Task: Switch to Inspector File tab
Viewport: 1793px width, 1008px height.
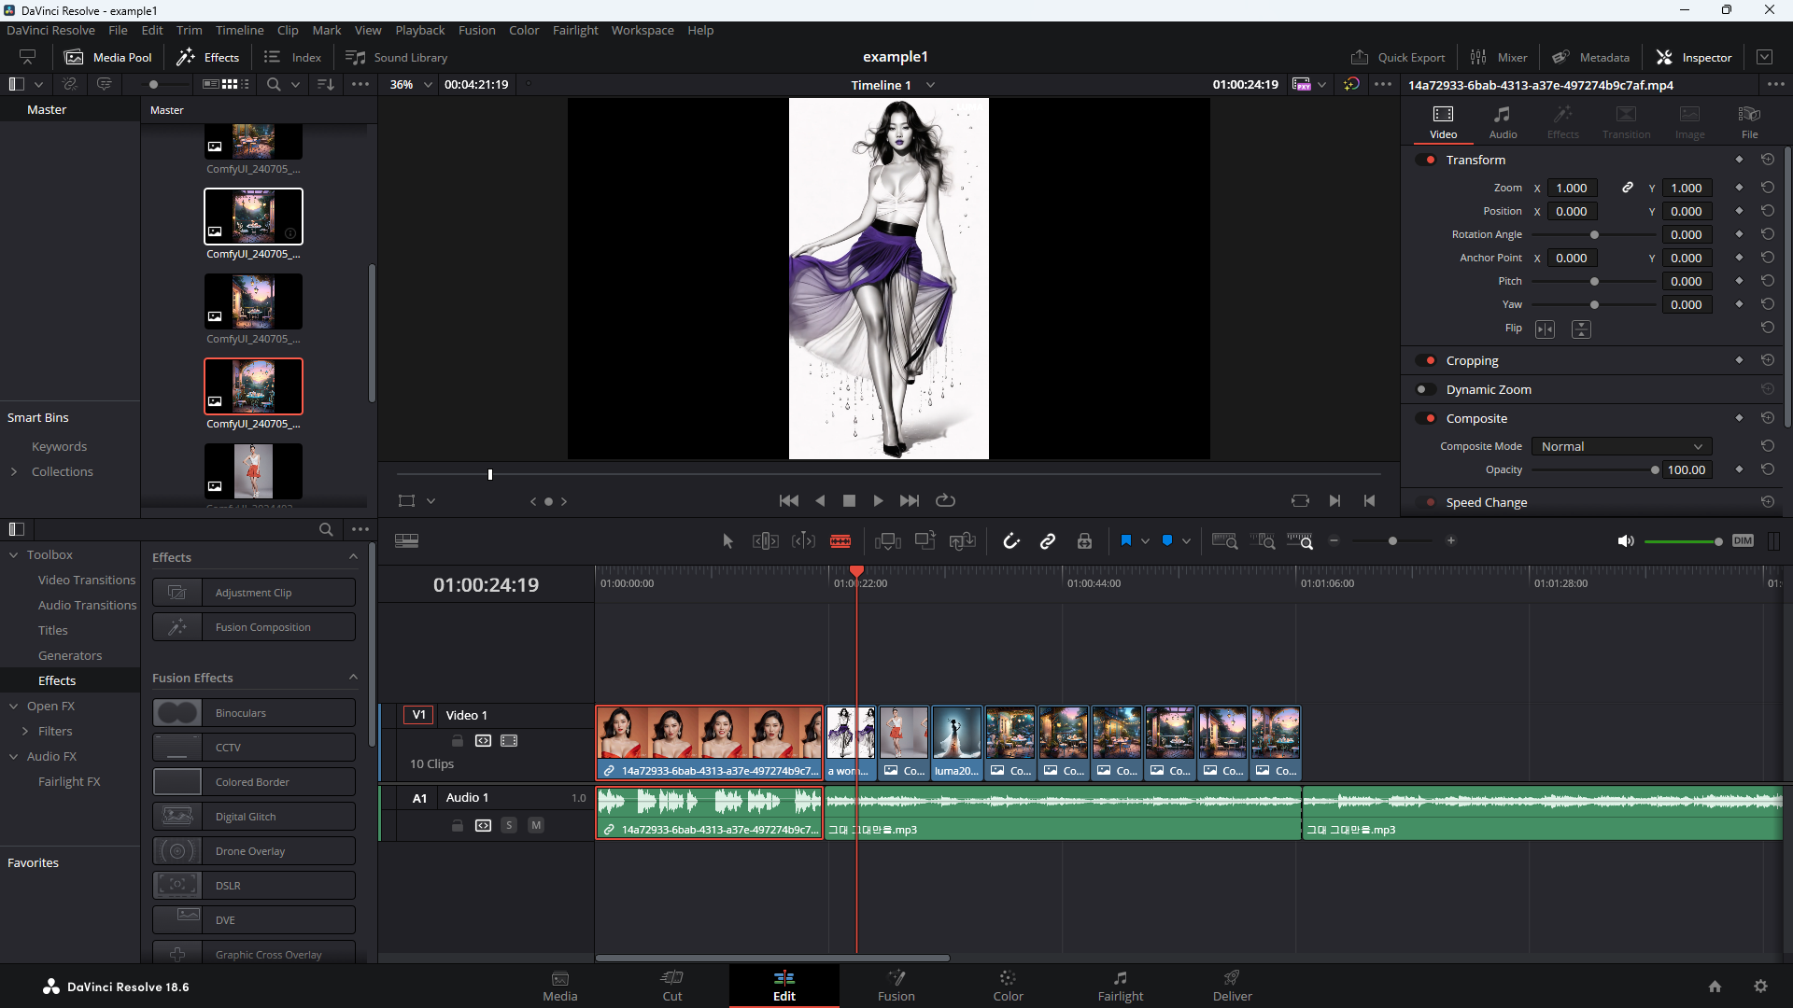Action: (1749, 122)
